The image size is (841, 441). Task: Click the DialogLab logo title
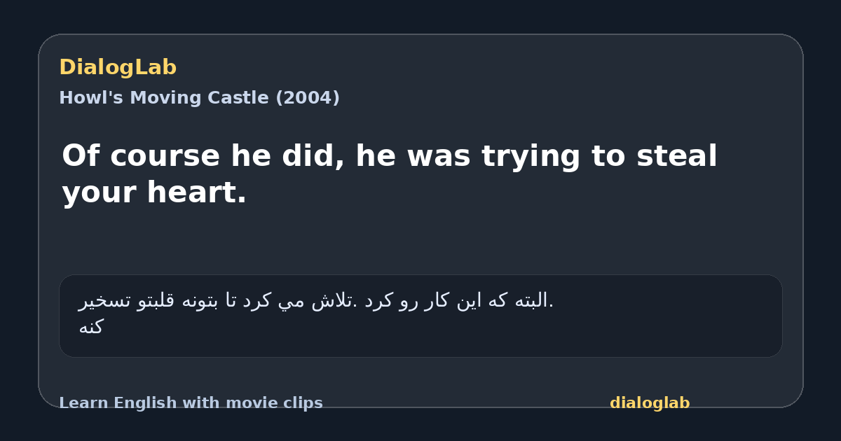click(x=118, y=68)
